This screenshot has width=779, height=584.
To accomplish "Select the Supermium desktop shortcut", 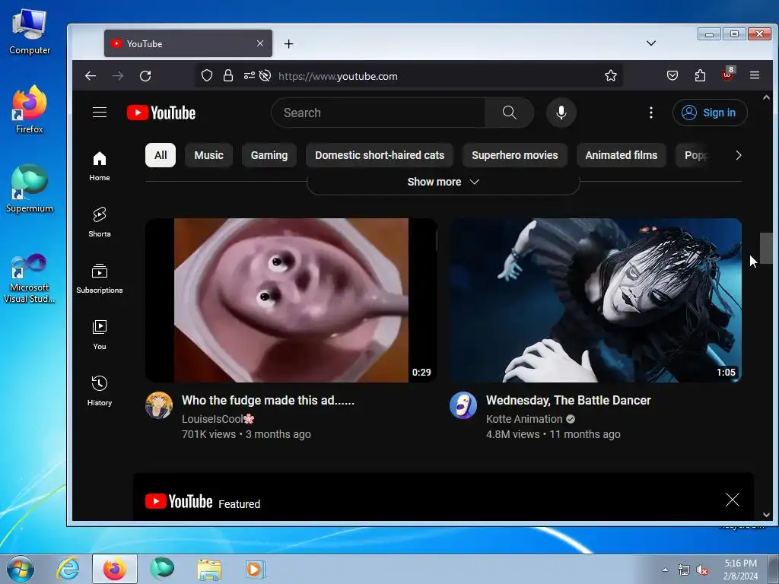I will click(x=30, y=189).
